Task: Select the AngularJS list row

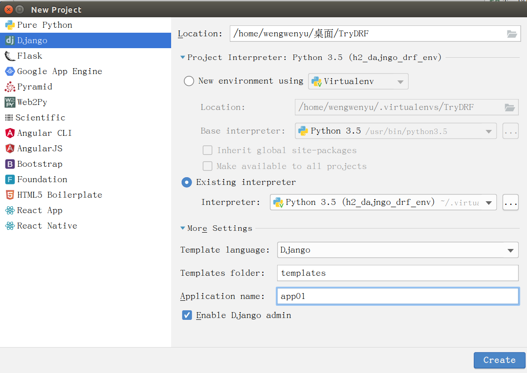Action: (x=86, y=148)
